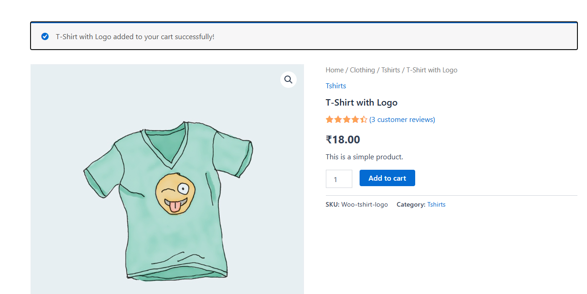Image resolution: width=587 pixels, height=294 pixels.
Task: Click the blue checkmark icon in the notice
Action: [x=45, y=36]
